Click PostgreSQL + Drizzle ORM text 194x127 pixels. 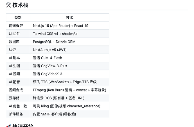(x=54, y=42)
